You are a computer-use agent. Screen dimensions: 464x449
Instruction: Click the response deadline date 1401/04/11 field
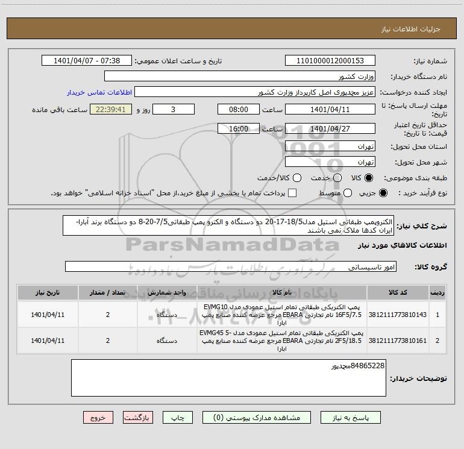click(x=330, y=109)
